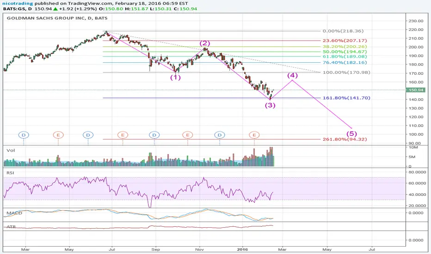Screen dimensions: 431x254
Task: Click the 130.00 price axis label
Action: click(x=416, y=108)
